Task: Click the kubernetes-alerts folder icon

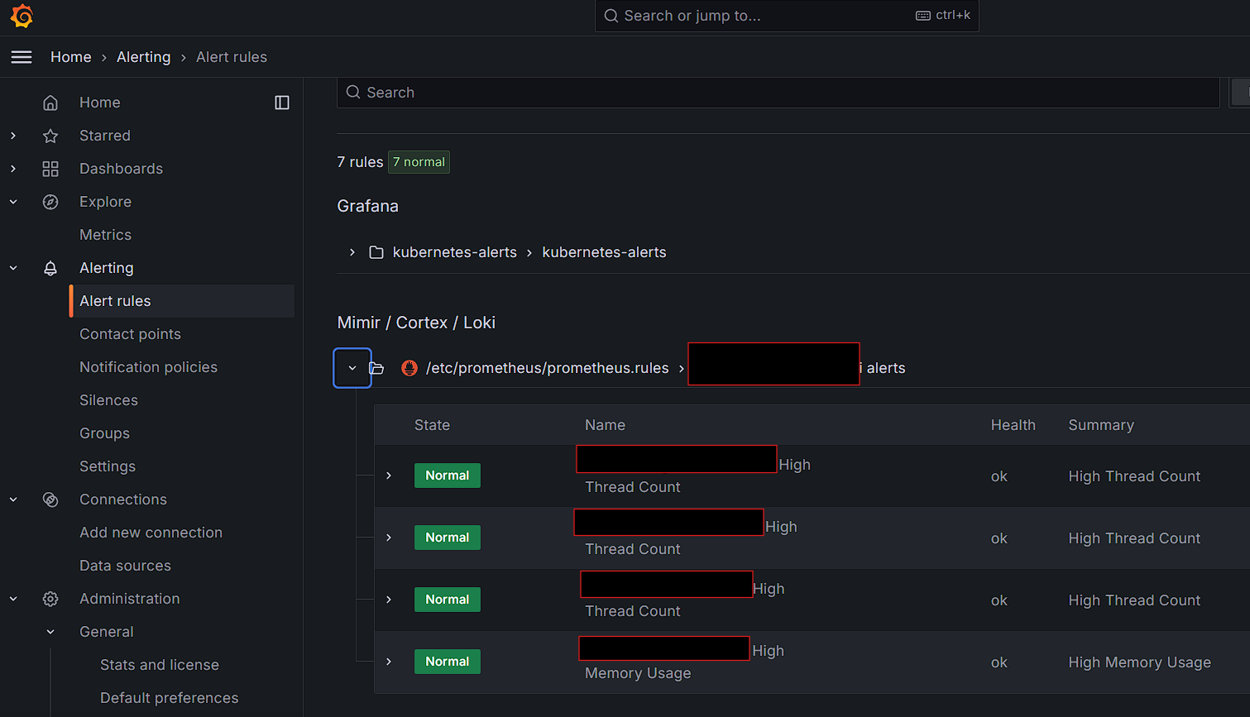Action: tap(376, 252)
